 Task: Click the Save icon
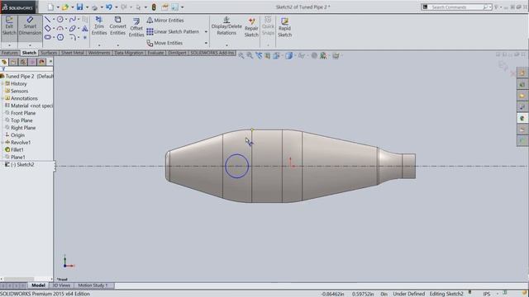coord(79,7)
